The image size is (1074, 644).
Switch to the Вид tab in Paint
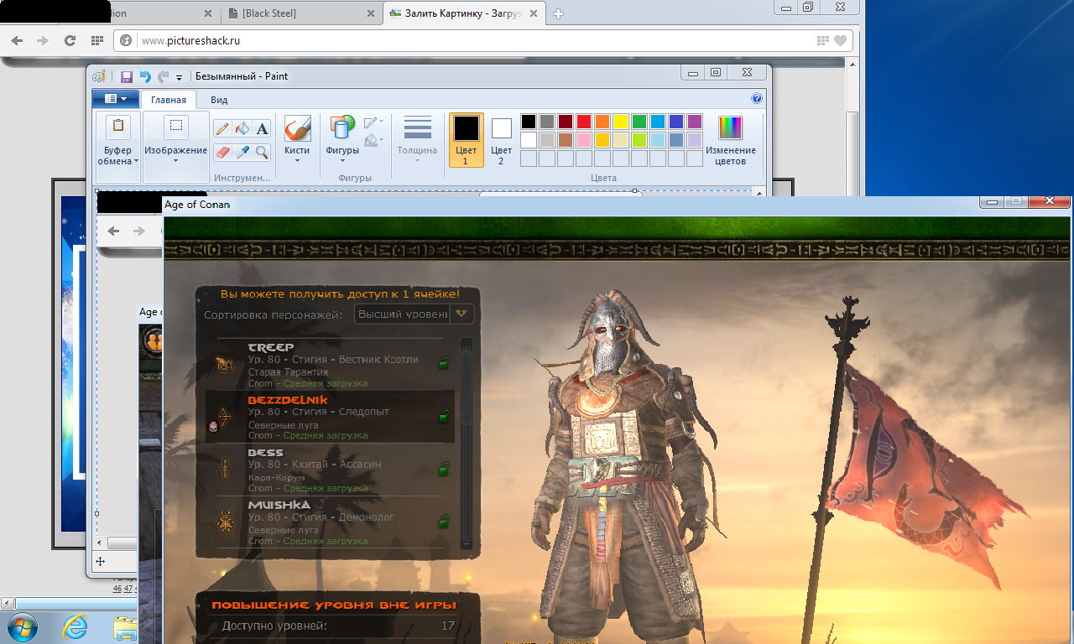click(219, 100)
